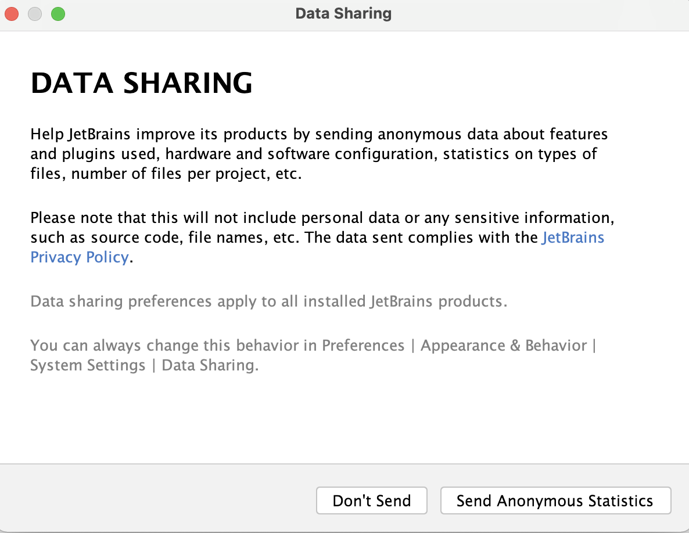This screenshot has height=533, width=689.
Task: Click the 'Help JetBrains improve its products' paragraph
Action: [x=319, y=154]
